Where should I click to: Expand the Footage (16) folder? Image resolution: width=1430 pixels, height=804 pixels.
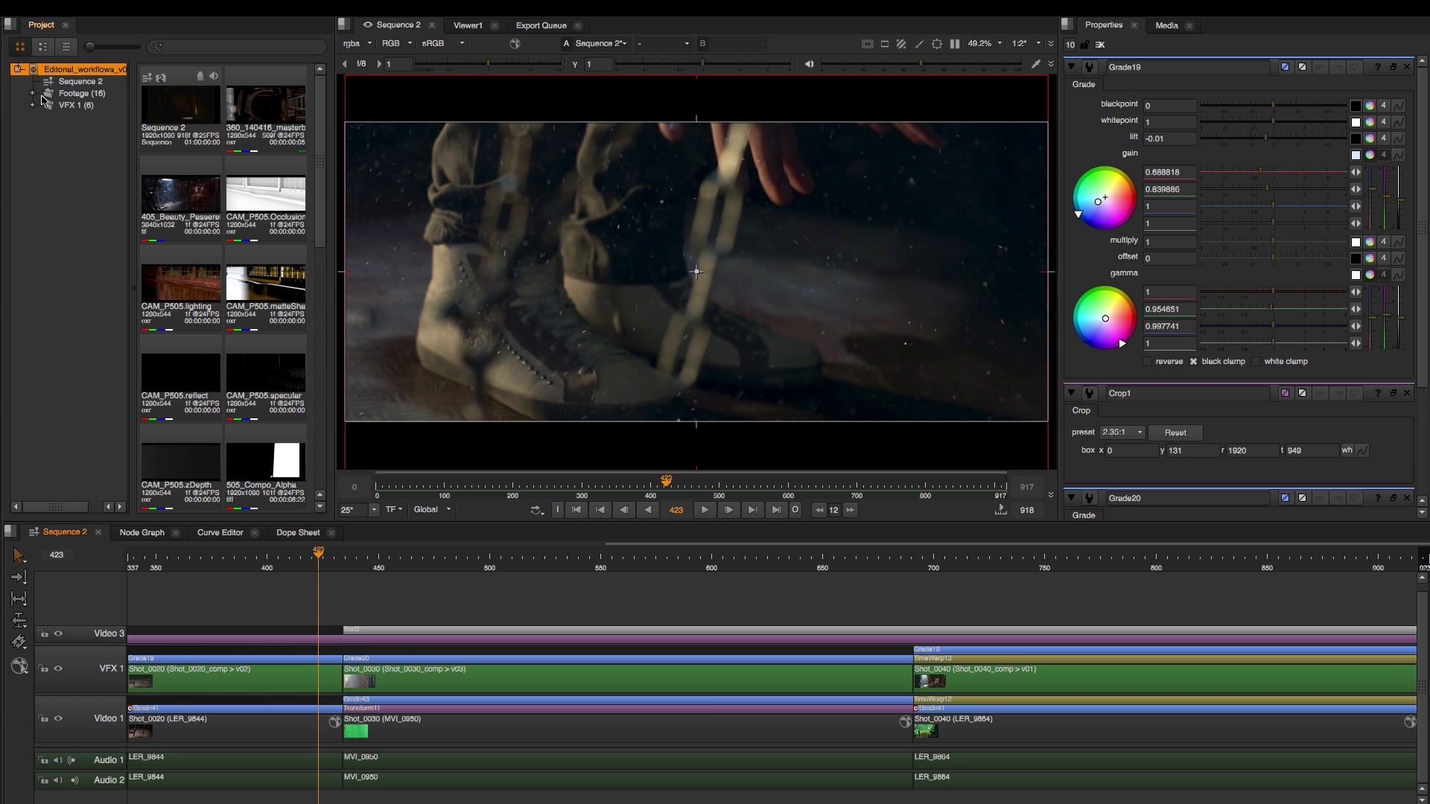(32, 93)
